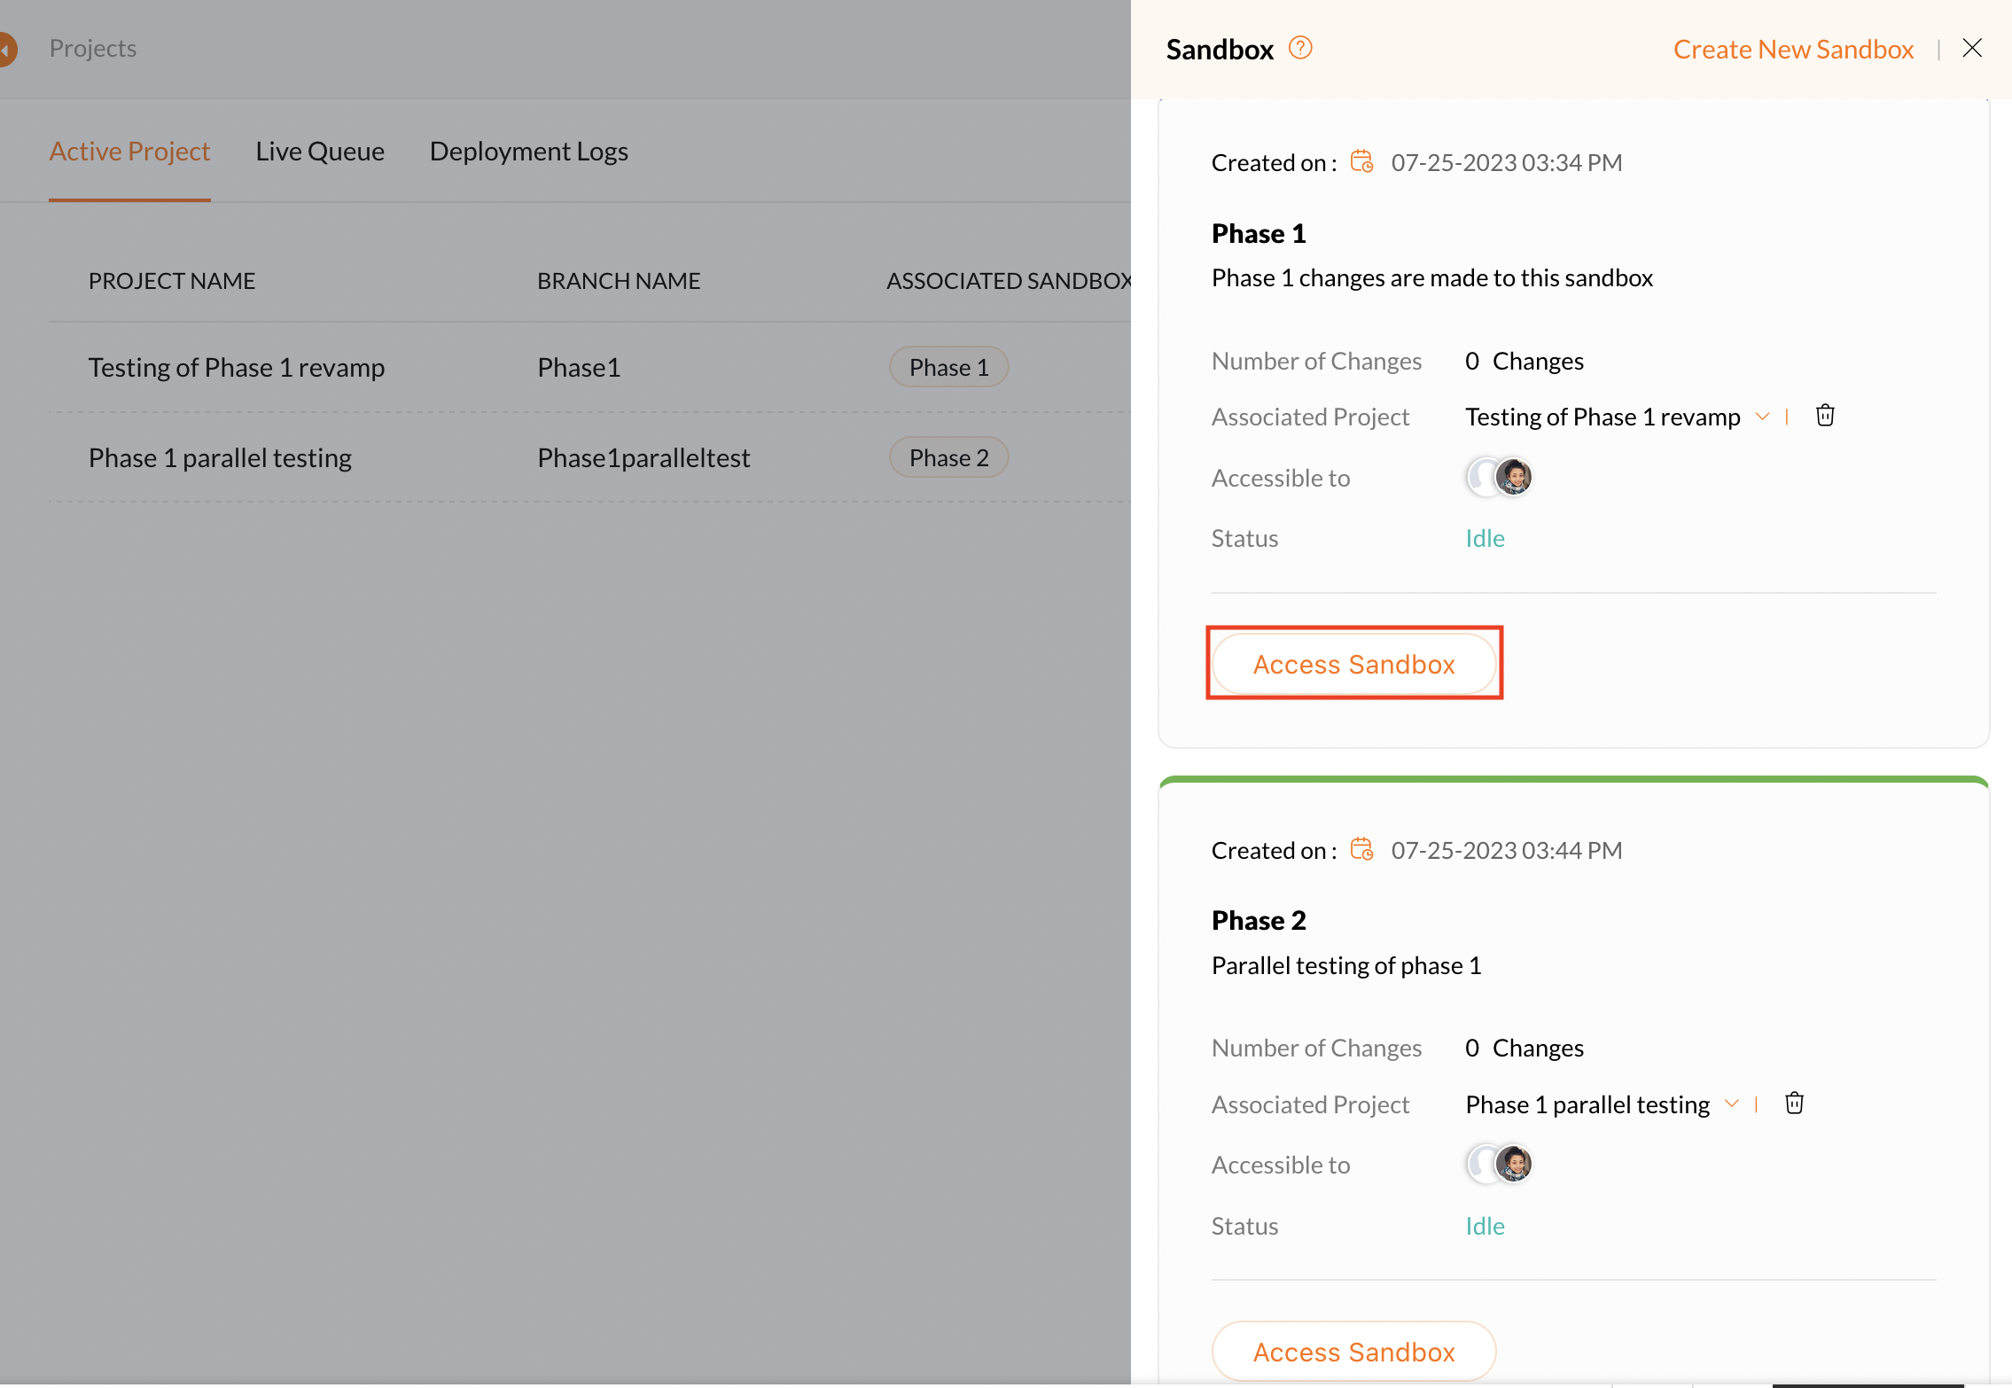Switch to Live Queue tab
The height and width of the screenshot is (1388, 2012).
tap(320, 152)
